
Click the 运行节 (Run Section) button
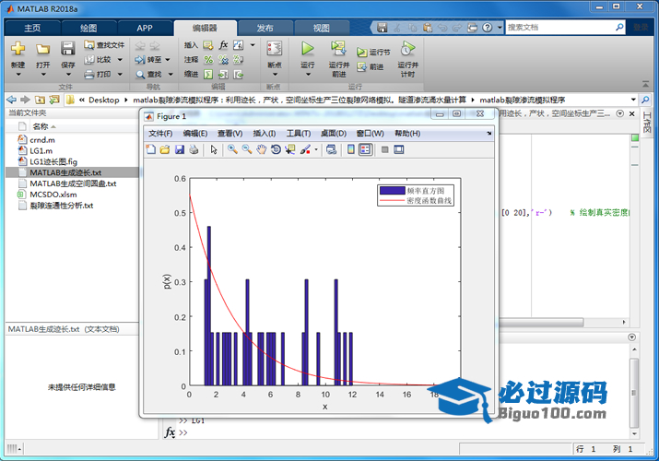[x=373, y=53]
